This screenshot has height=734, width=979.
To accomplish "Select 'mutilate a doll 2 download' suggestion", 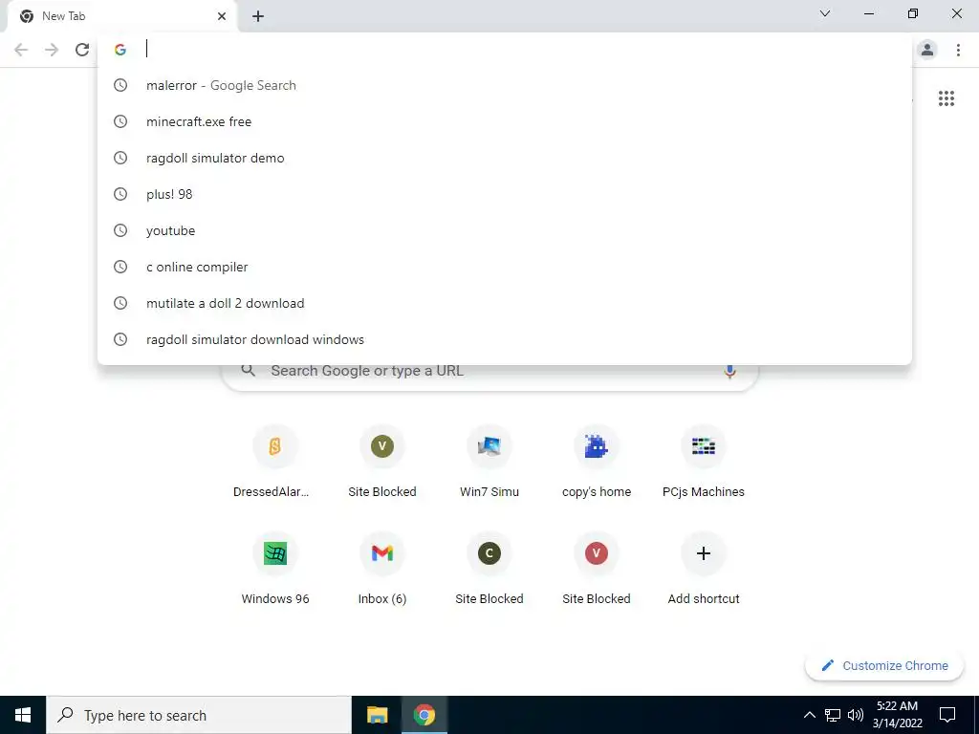I will [505, 303].
